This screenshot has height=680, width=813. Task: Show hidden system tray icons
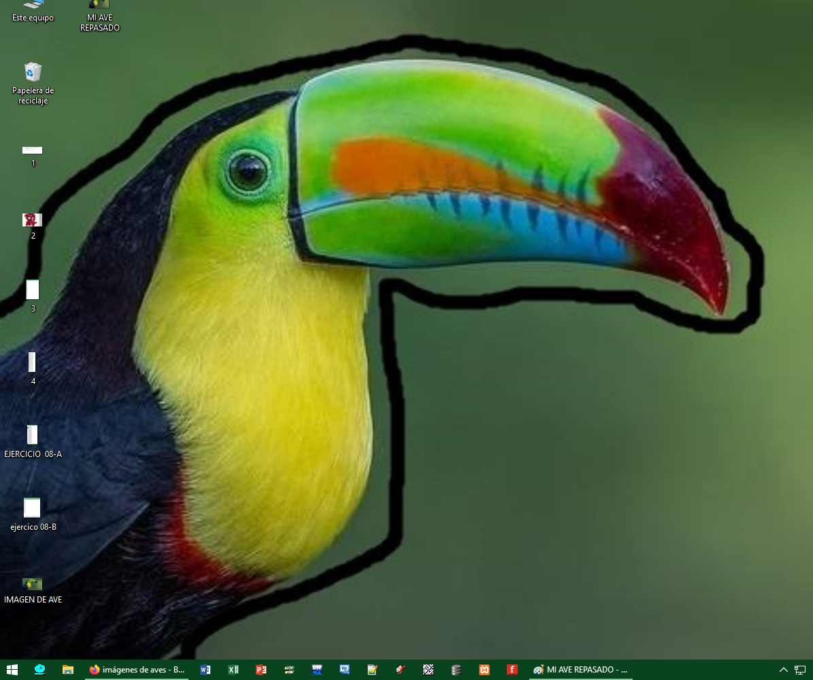point(784,670)
